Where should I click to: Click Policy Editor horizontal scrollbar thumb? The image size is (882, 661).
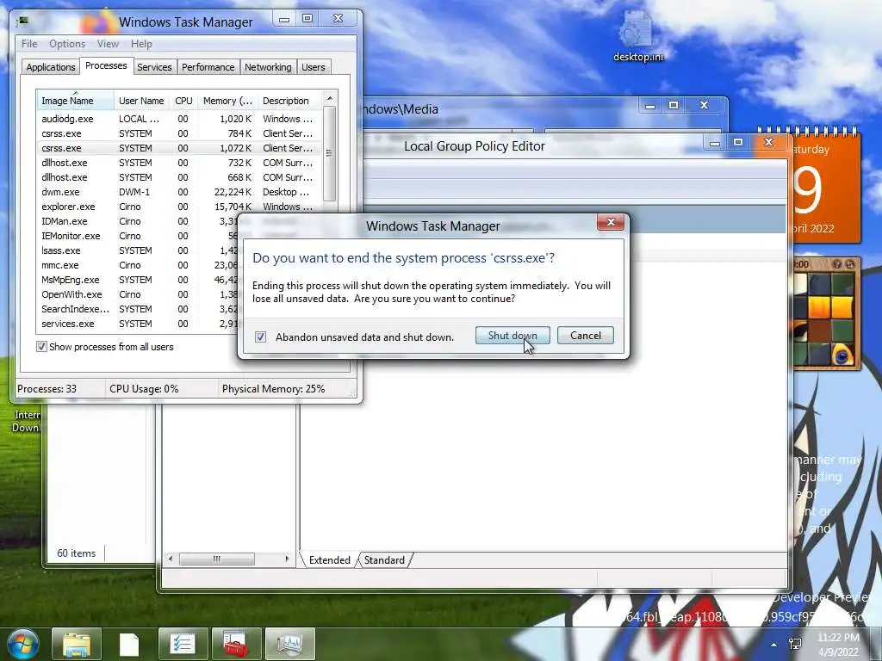click(x=216, y=559)
